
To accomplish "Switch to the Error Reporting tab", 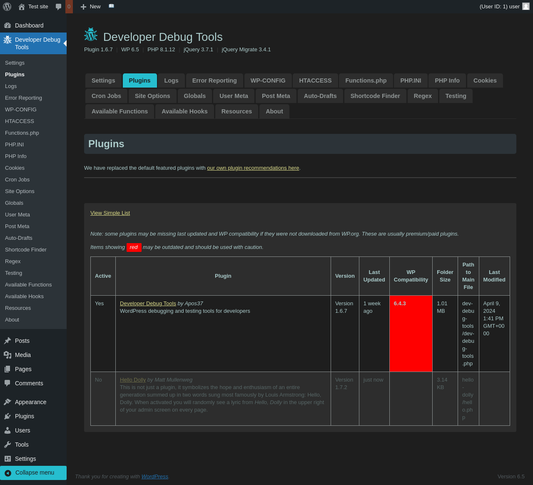I will point(214,80).
